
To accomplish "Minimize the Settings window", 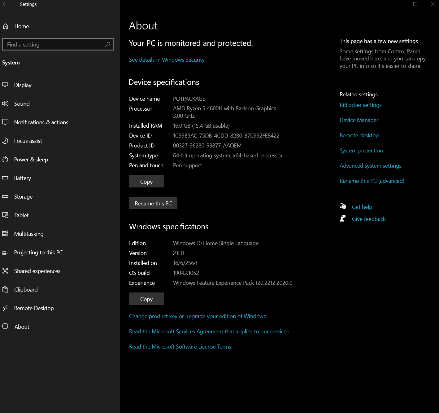I will [398, 4].
